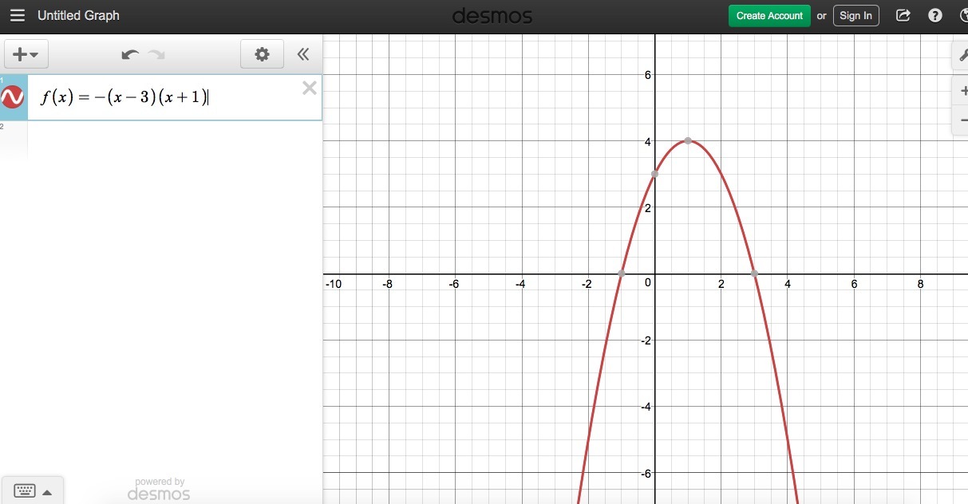
Task: Open the Add Item plus dropdown
Action: point(26,54)
